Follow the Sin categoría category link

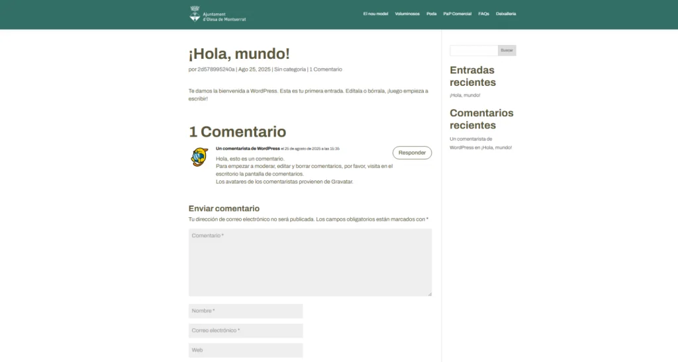pos(290,69)
